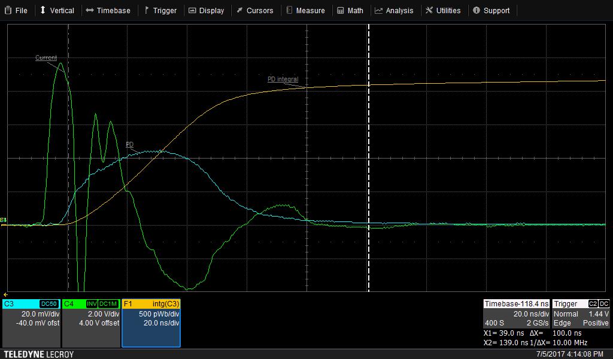Open the File menu
The image size is (613, 359).
[x=16, y=11]
